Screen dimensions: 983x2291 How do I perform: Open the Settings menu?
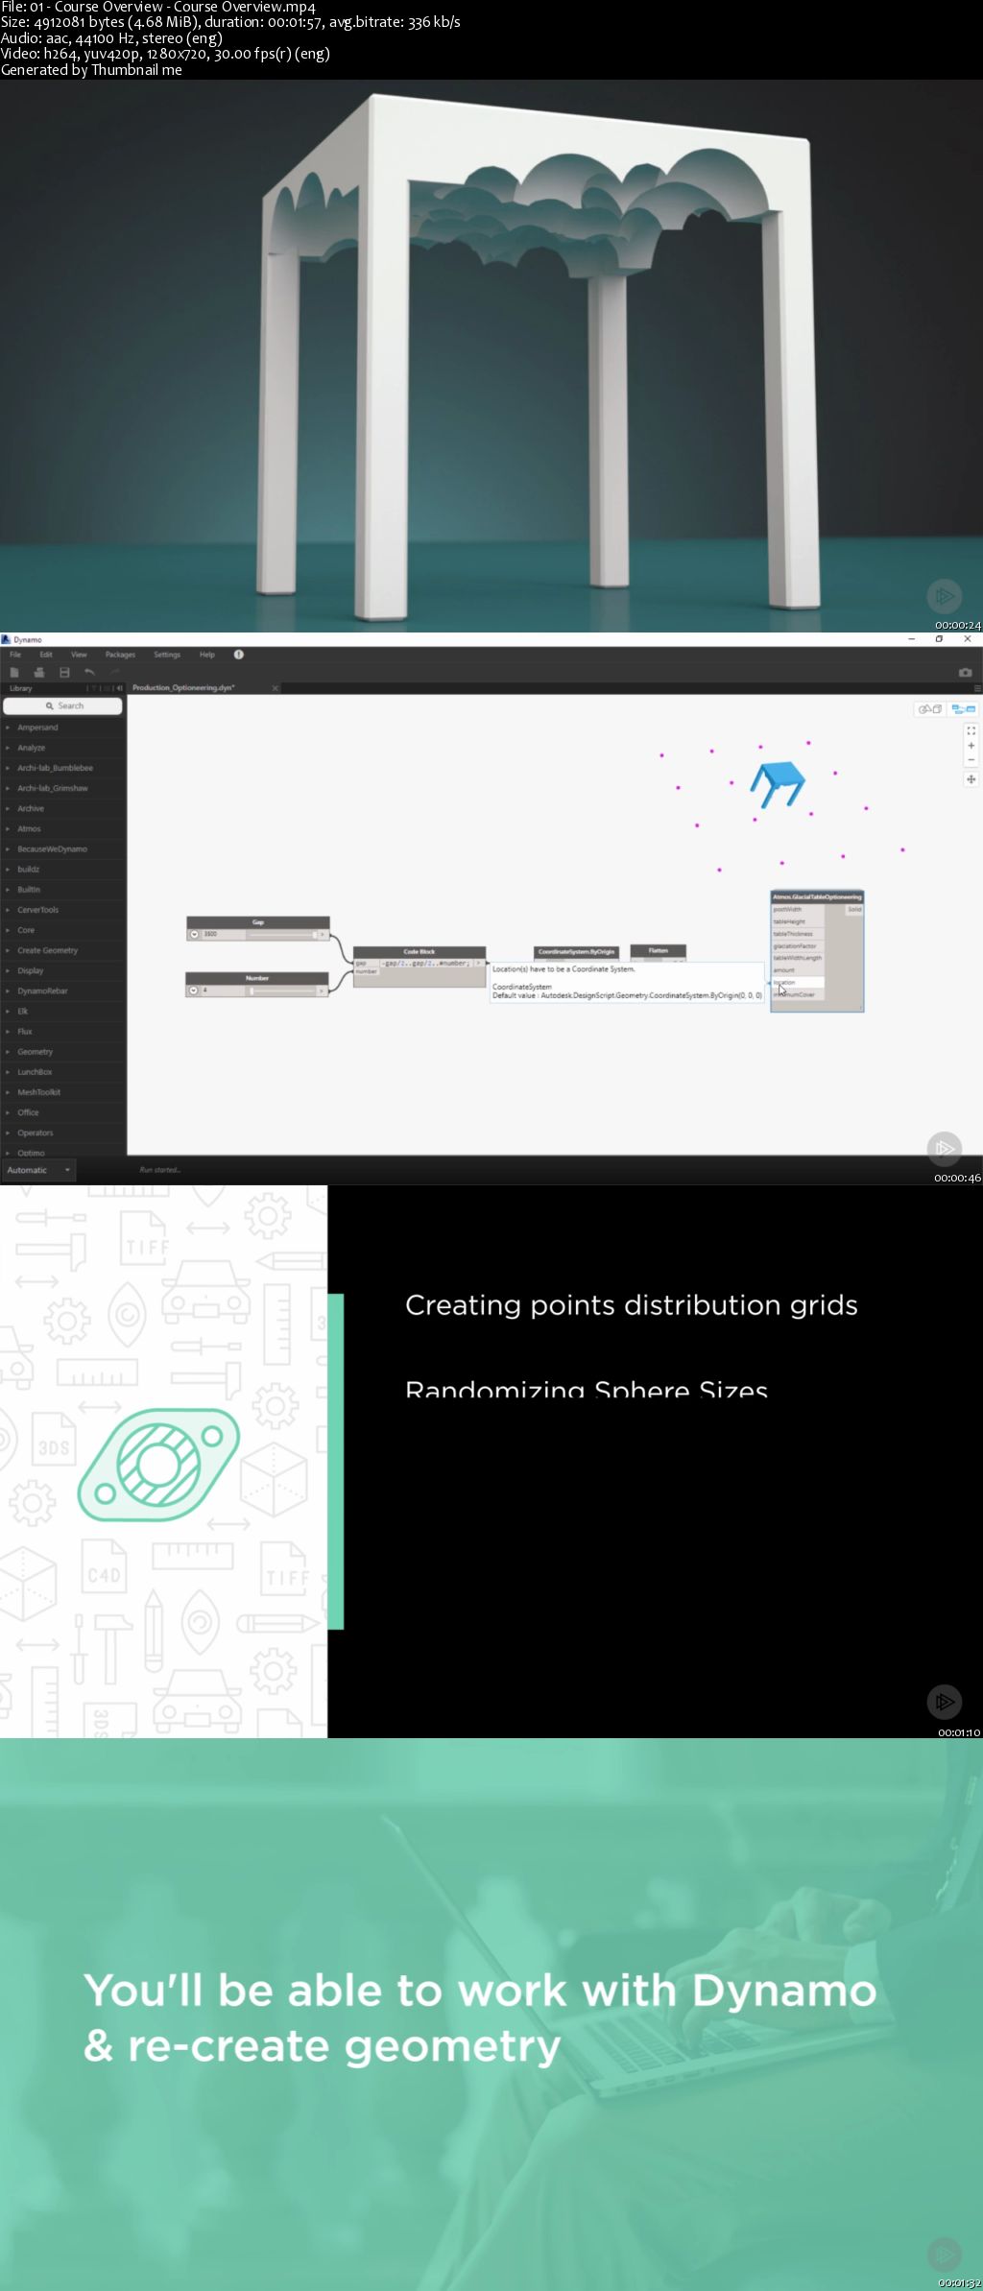tap(167, 655)
